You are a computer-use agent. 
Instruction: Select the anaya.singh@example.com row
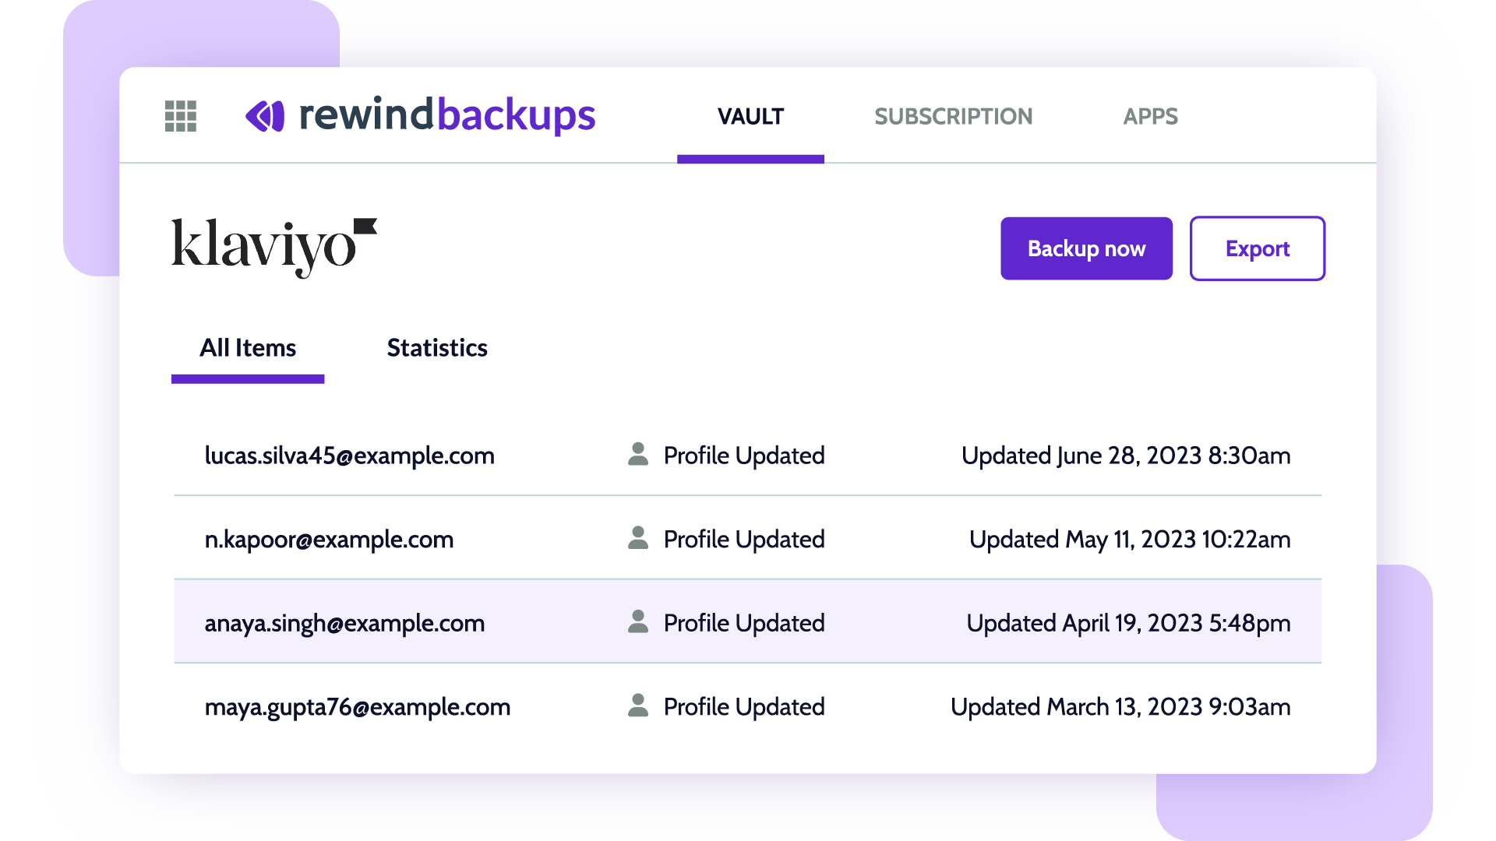344,623
